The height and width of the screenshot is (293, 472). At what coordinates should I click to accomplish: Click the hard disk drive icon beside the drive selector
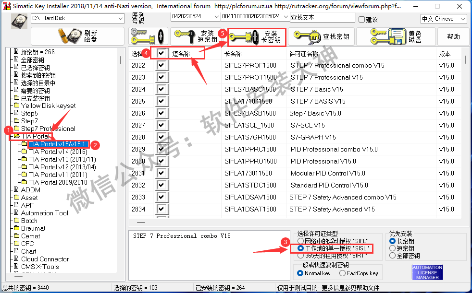pyautogui.click(x=19, y=21)
